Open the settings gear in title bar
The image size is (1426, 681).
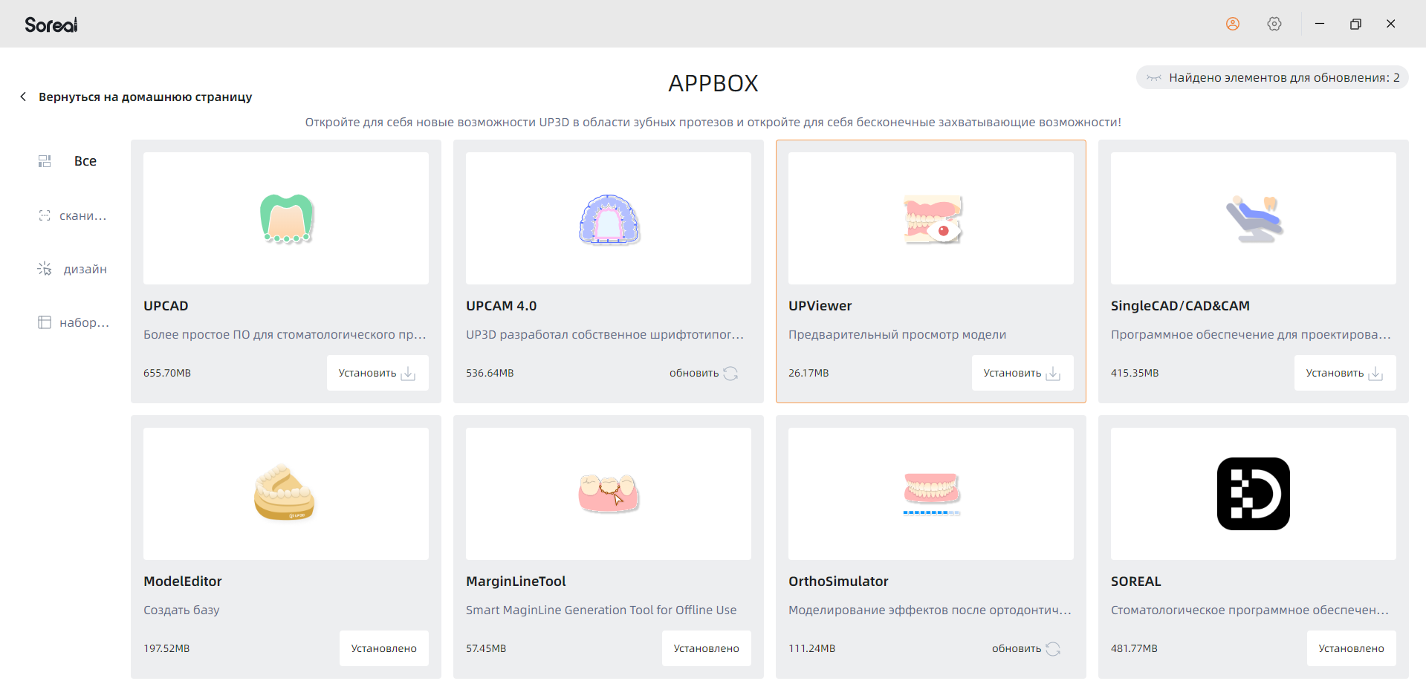pos(1274,24)
